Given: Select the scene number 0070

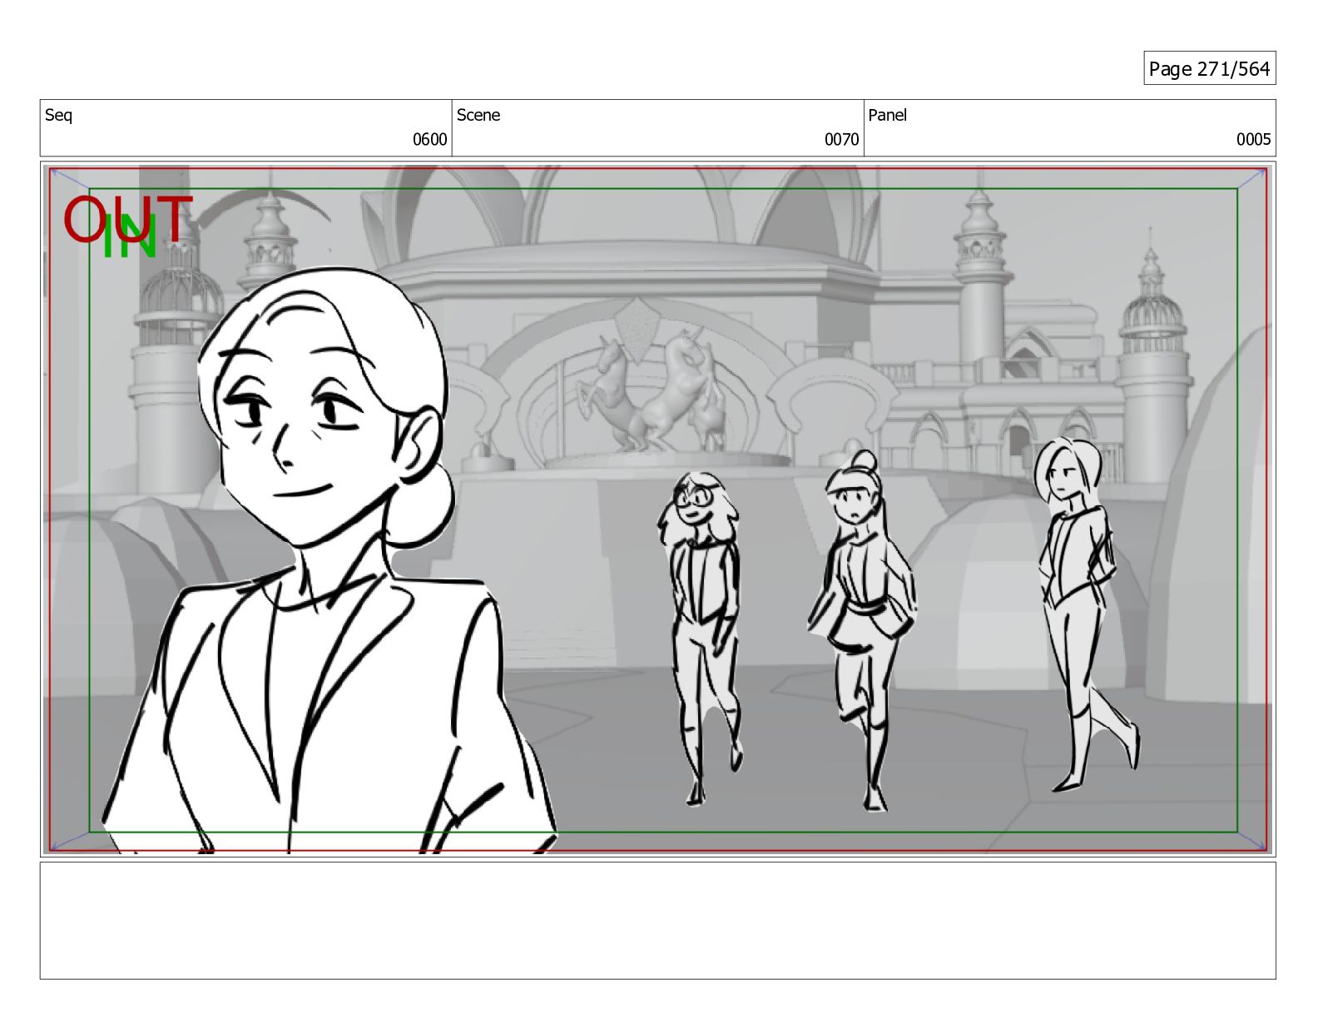Looking at the screenshot, I should click(841, 140).
